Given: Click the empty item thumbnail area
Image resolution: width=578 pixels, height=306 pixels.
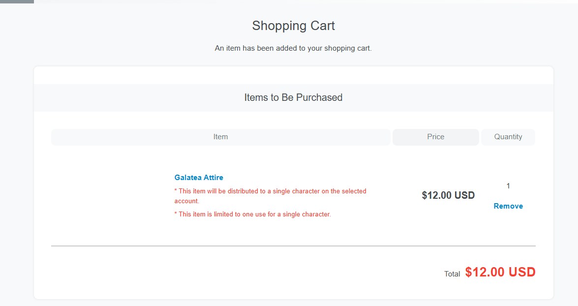Looking at the screenshot, I should tap(111, 196).
